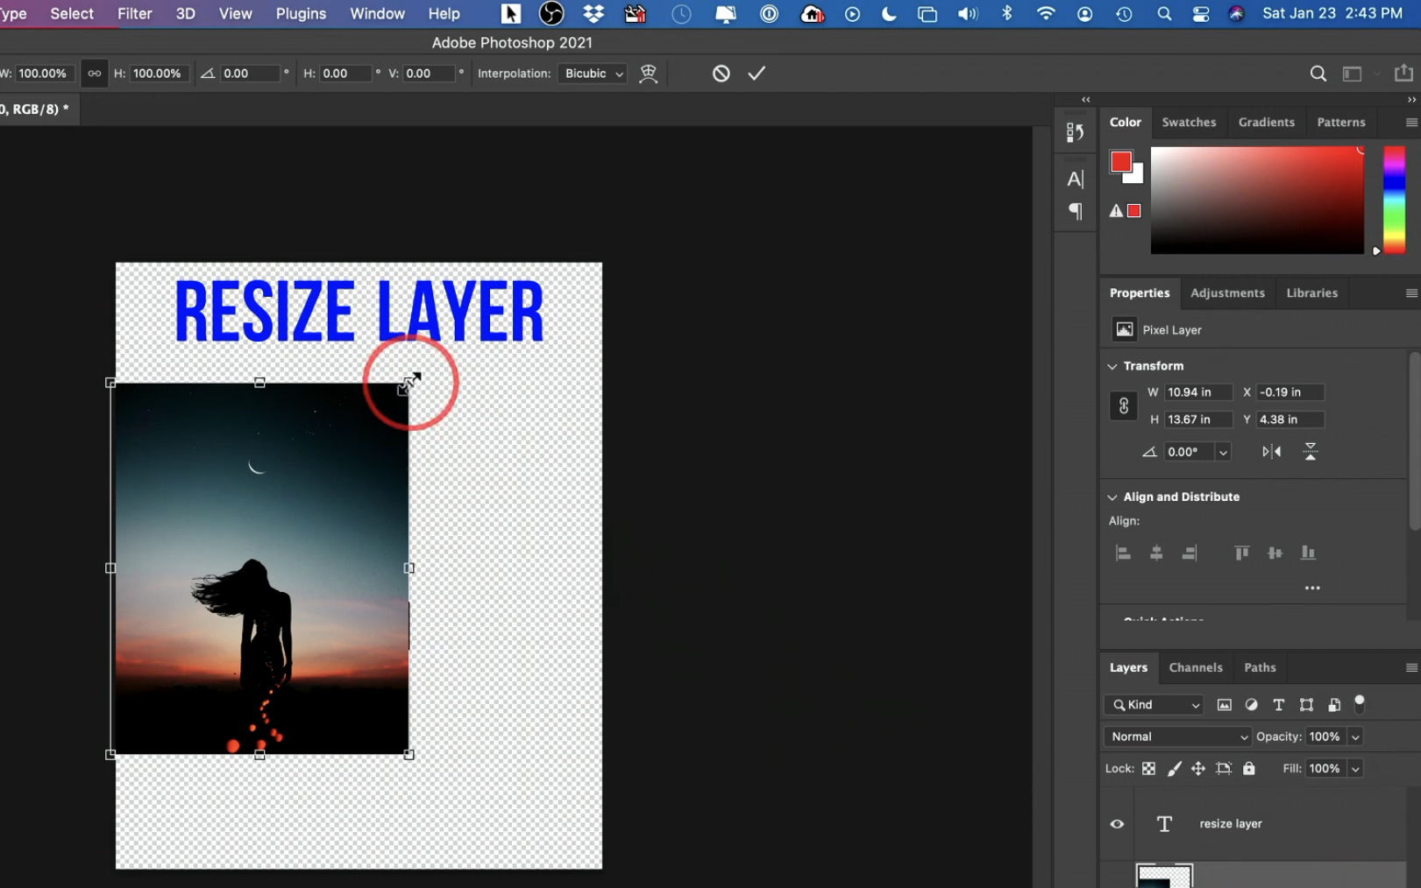Filter layers by type layers icon
Image resolution: width=1421 pixels, height=888 pixels.
click(1278, 705)
